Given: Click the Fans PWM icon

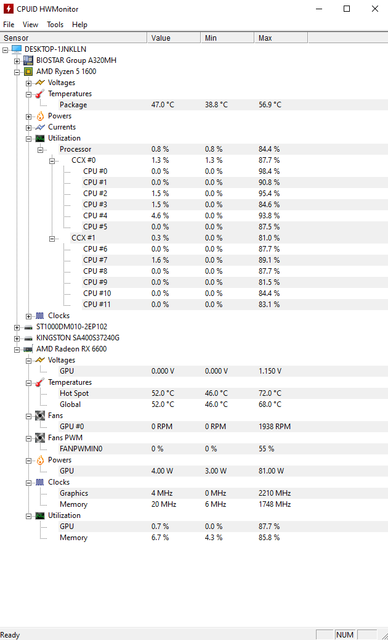Looking at the screenshot, I should click(x=40, y=438).
